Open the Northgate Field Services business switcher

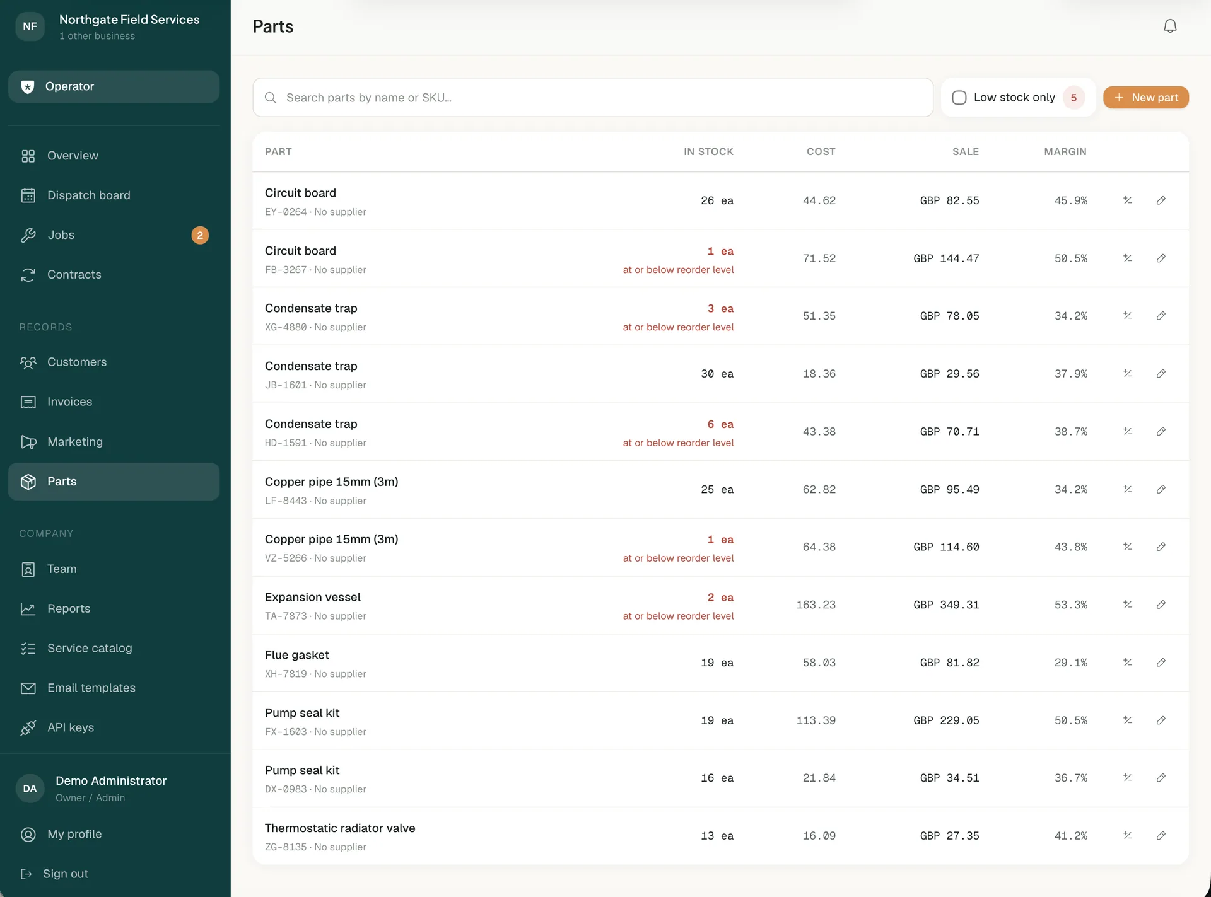pos(114,26)
